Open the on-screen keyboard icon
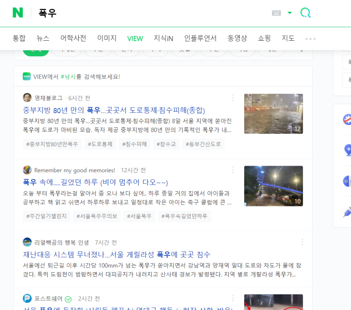The width and height of the screenshot is (351, 310). [276, 13]
